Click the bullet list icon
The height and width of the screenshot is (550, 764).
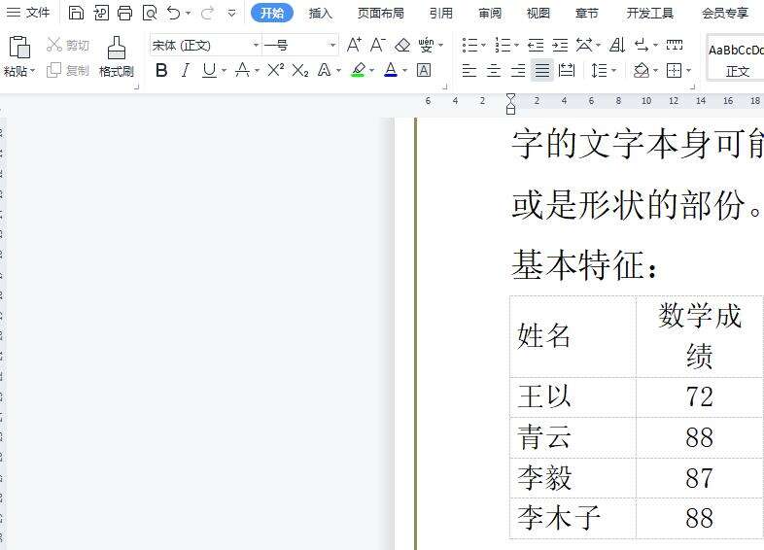coord(469,46)
